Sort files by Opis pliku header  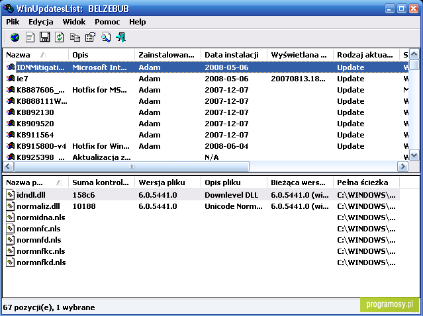click(234, 182)
